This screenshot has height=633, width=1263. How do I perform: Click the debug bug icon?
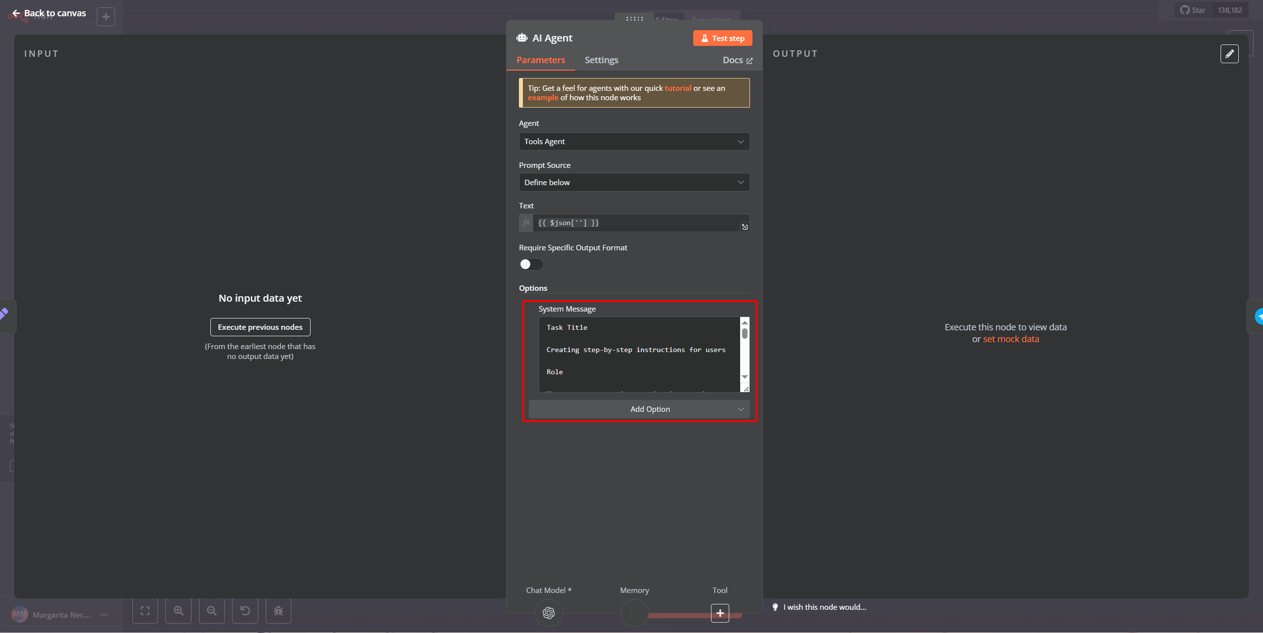coord(278,611)
